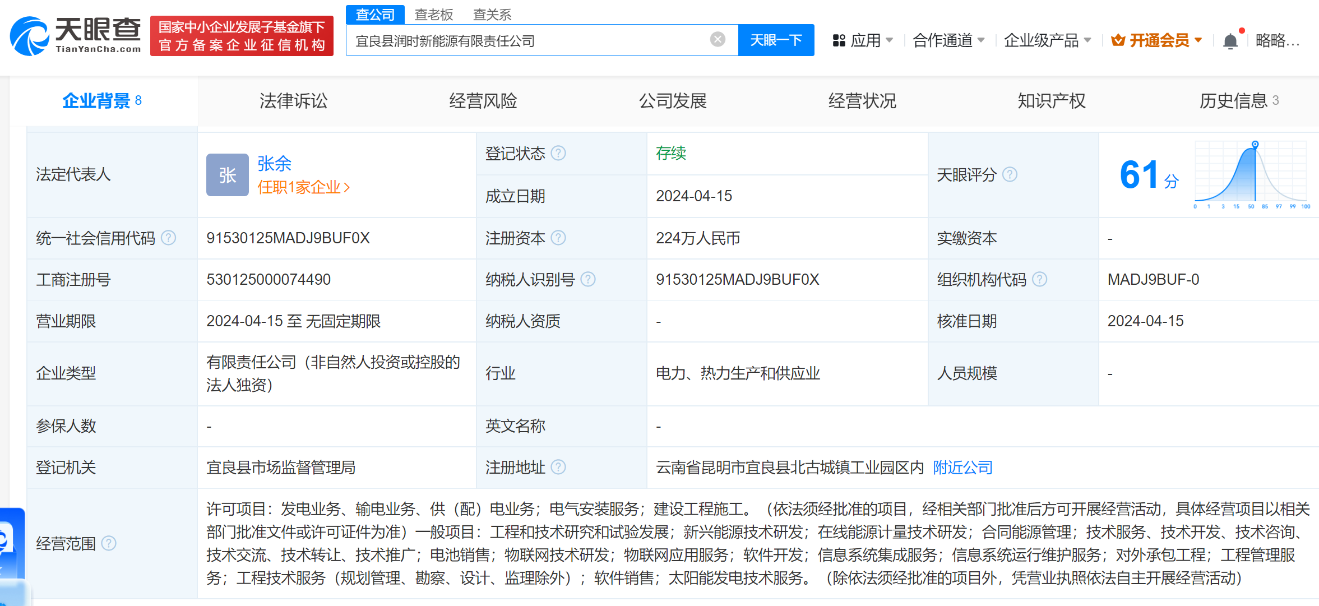Open the 附近公司 link
Viewport: 1319px width, 606px height.
(x=962, y=468)
